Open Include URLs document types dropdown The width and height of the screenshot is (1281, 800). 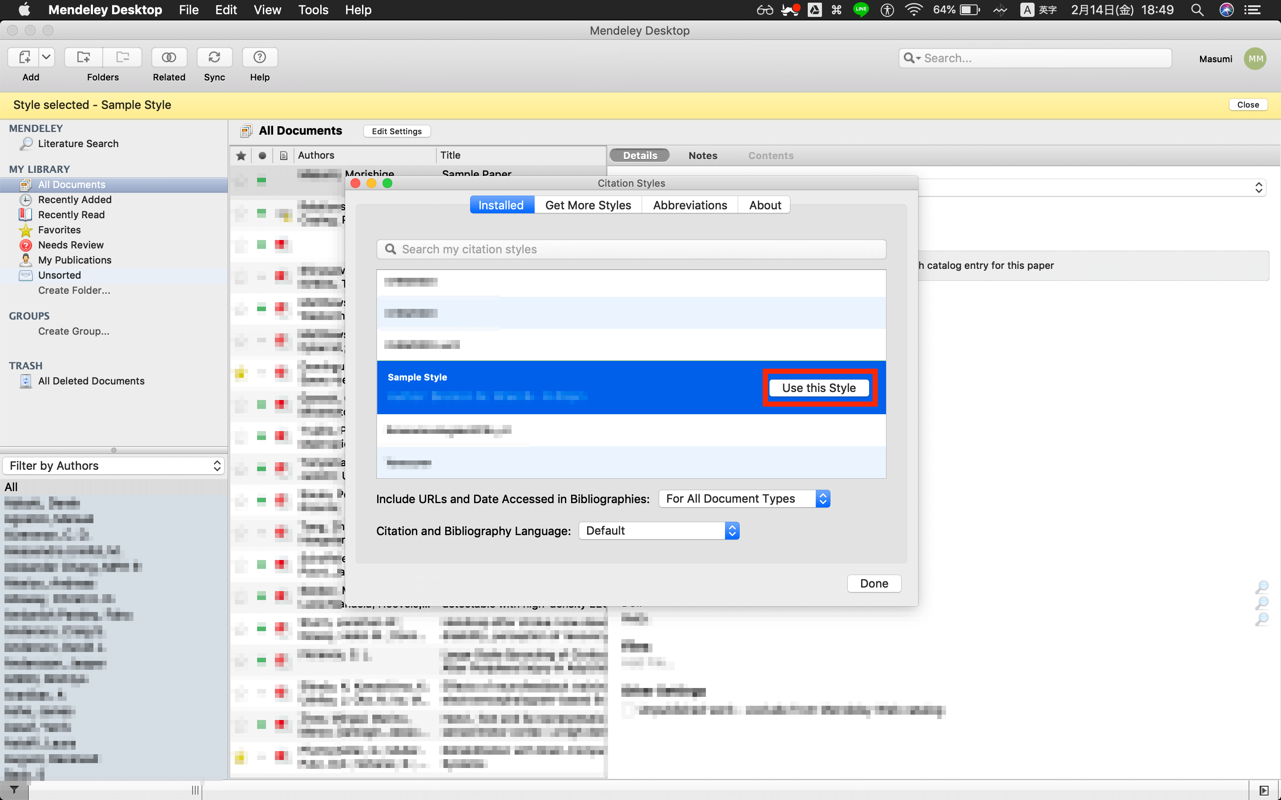[x=744, y=499]
